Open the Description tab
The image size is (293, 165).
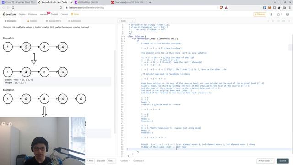click(11, 21)
